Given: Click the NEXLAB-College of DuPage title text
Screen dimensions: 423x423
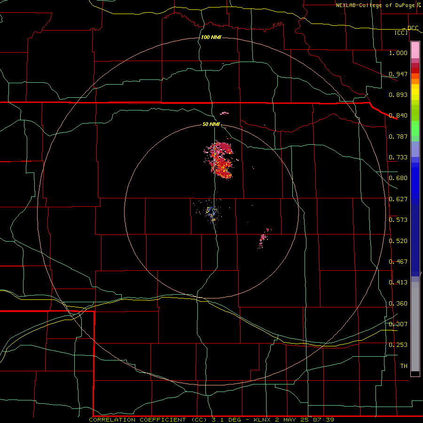Looking at the screenshot, I should [375, 5].
